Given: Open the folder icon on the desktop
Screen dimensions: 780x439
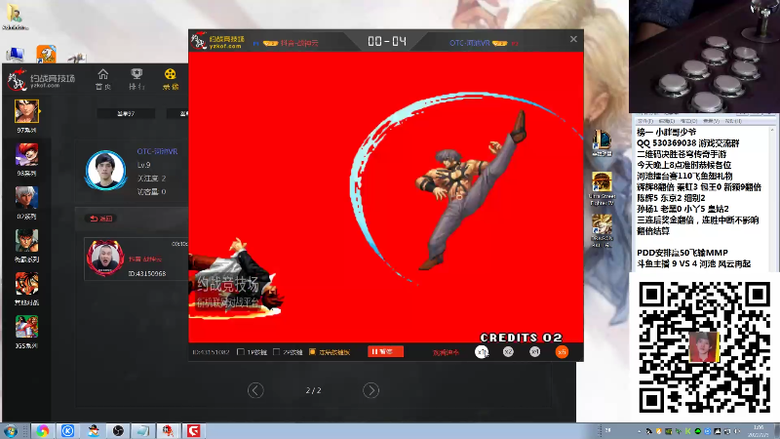Looking at the screenshot, I should (14, 17).
